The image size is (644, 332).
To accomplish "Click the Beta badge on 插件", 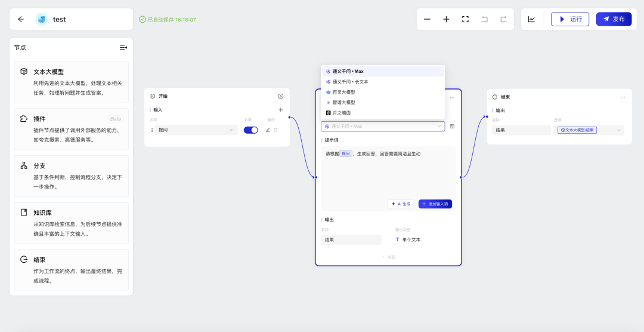I will [x=116, y=119].
